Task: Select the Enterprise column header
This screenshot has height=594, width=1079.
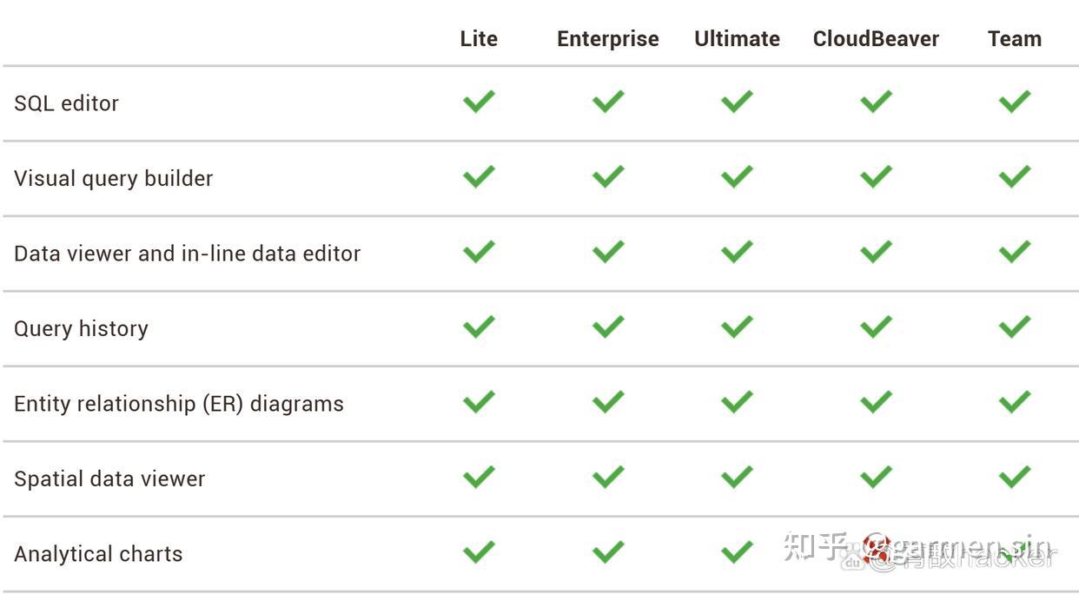Action: (x=608, y=39)
